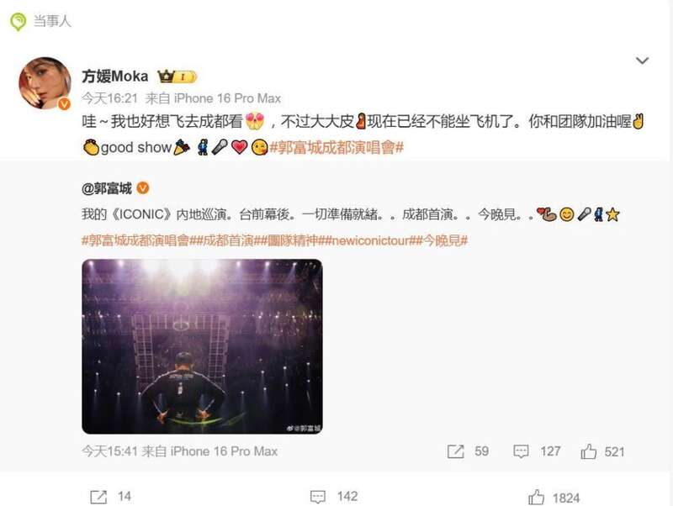Enlarge the concert stage photo thumbnail
Screen dimensions: 673x506
click(x=202, y=346)
